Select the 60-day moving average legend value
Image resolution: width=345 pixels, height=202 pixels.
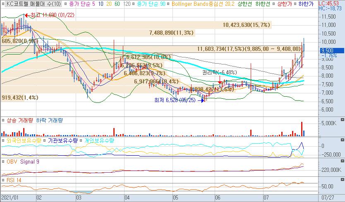click(117, 4)
